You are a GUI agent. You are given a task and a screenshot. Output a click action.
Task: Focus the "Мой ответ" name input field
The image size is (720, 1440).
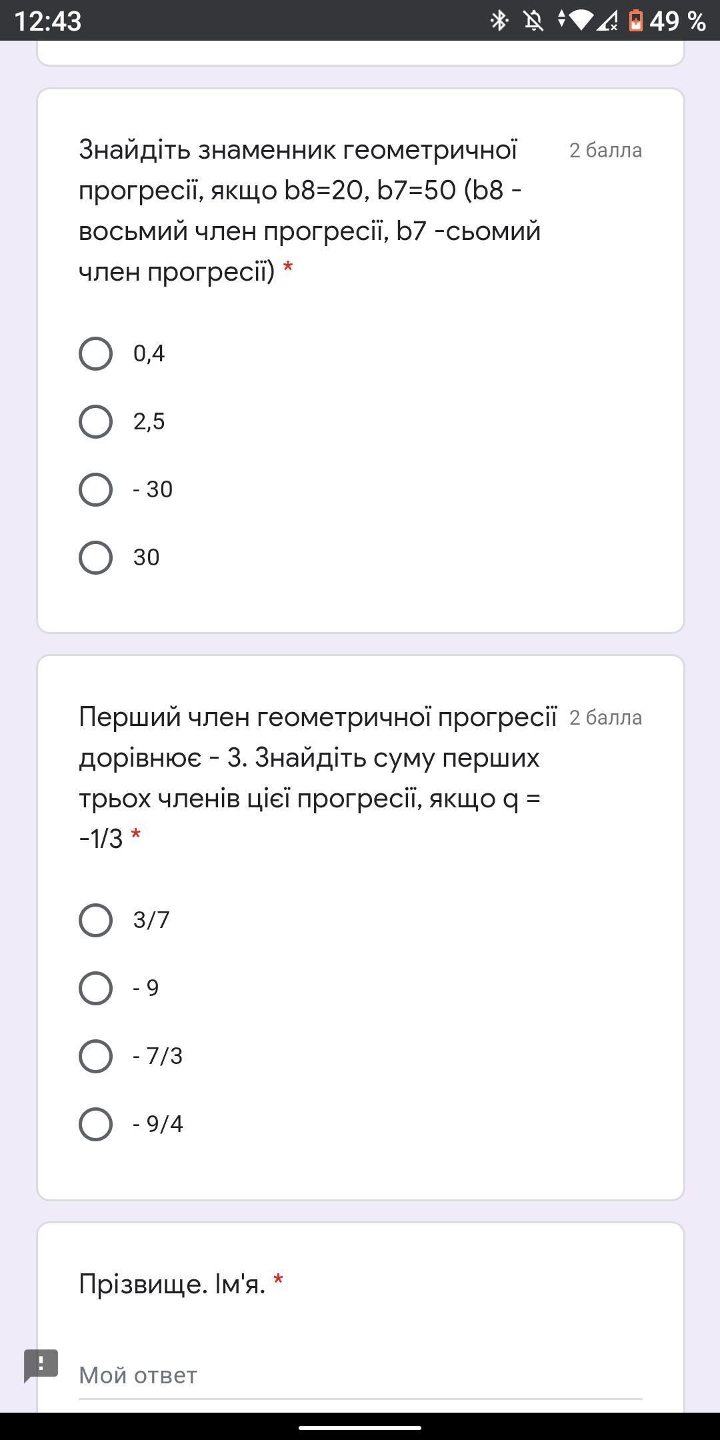(360, 1375)
